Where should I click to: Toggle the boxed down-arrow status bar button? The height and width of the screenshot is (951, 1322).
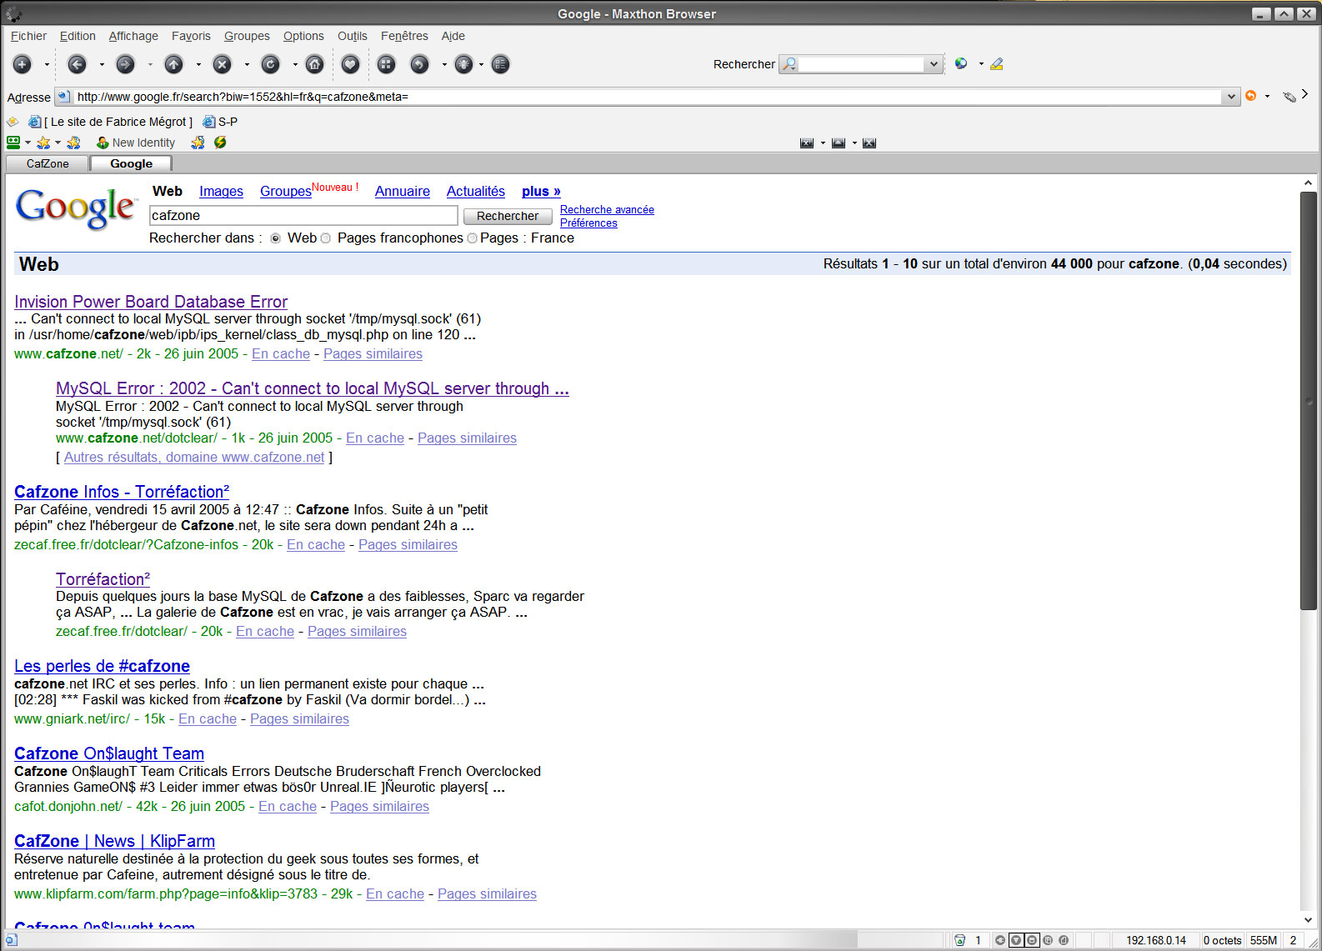tap(1016, 940)
